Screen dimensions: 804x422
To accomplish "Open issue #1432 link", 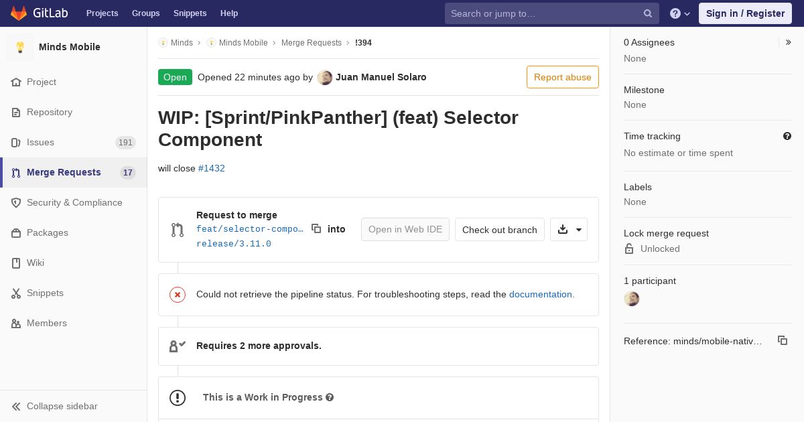I will pos(212,168).
